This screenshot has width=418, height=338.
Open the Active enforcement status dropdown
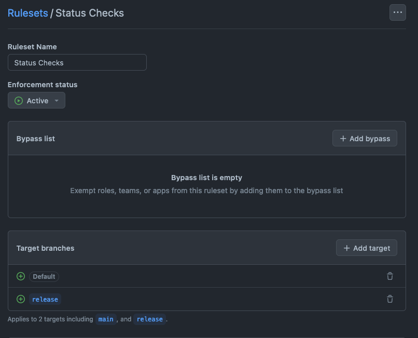[x=36, y=101]
